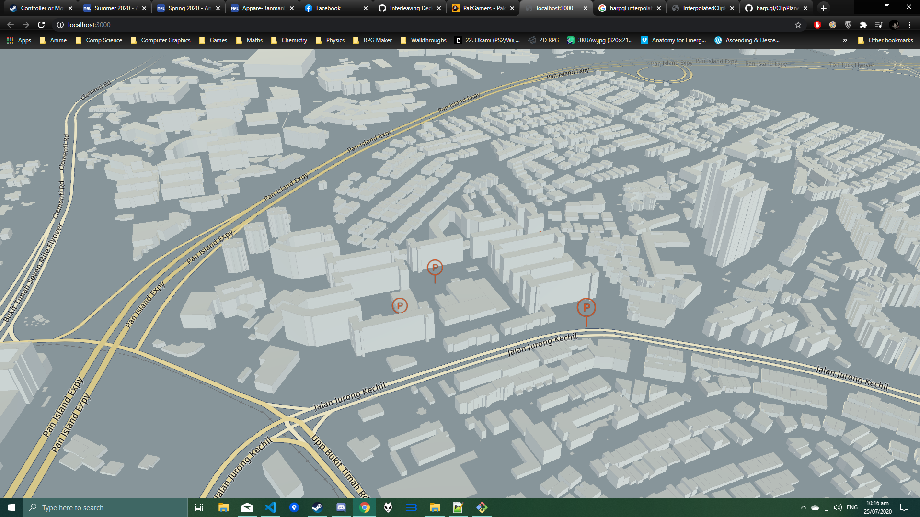Open Steam from the taskbar
The image size is (920, 517).
pyautogui.click(x=317, y=507)
